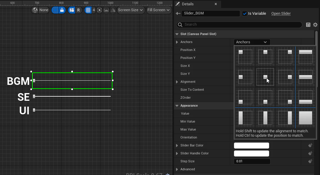
Task: Open the None localization culture button
Action: [x=44, y=10]
